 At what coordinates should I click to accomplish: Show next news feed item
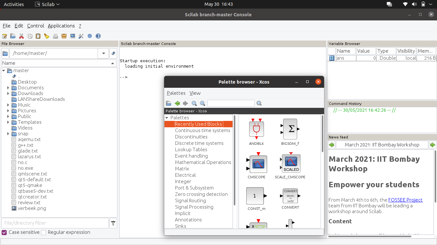(x=433, y=145)
